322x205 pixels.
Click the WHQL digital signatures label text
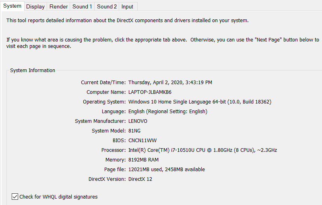coord(58,197)
